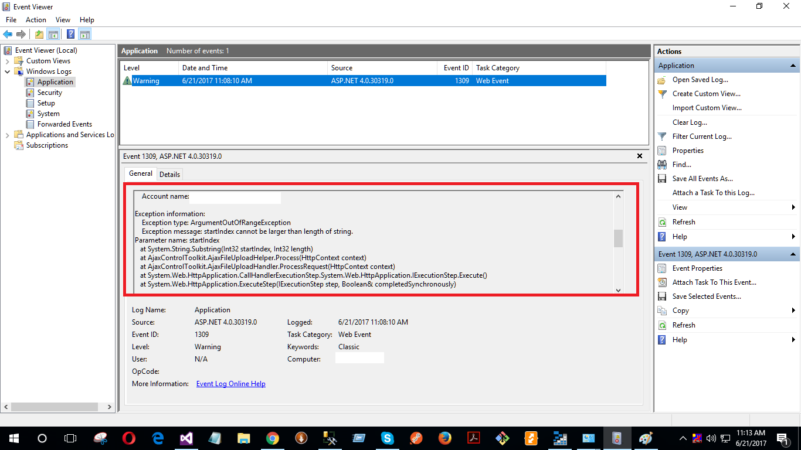Open Firefox from the taskbar
The width and height of the screenshot is (801, 450).
pyautogui.click(x=444, y=438)
